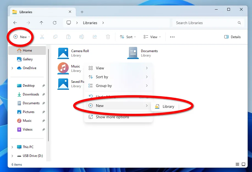Click the Rename icon in toolbar

[82, 37]
